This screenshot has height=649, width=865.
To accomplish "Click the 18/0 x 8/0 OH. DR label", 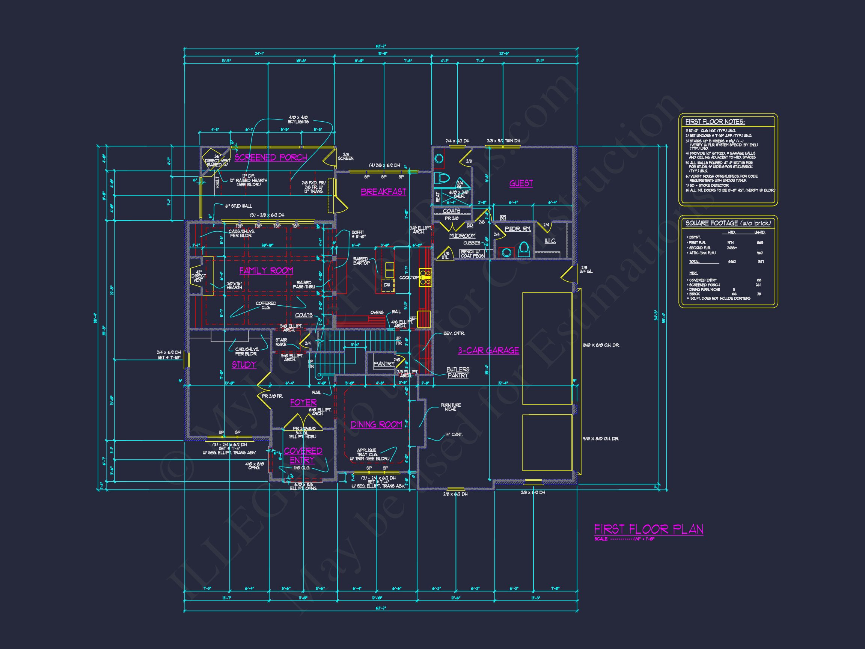I will 600,346.
